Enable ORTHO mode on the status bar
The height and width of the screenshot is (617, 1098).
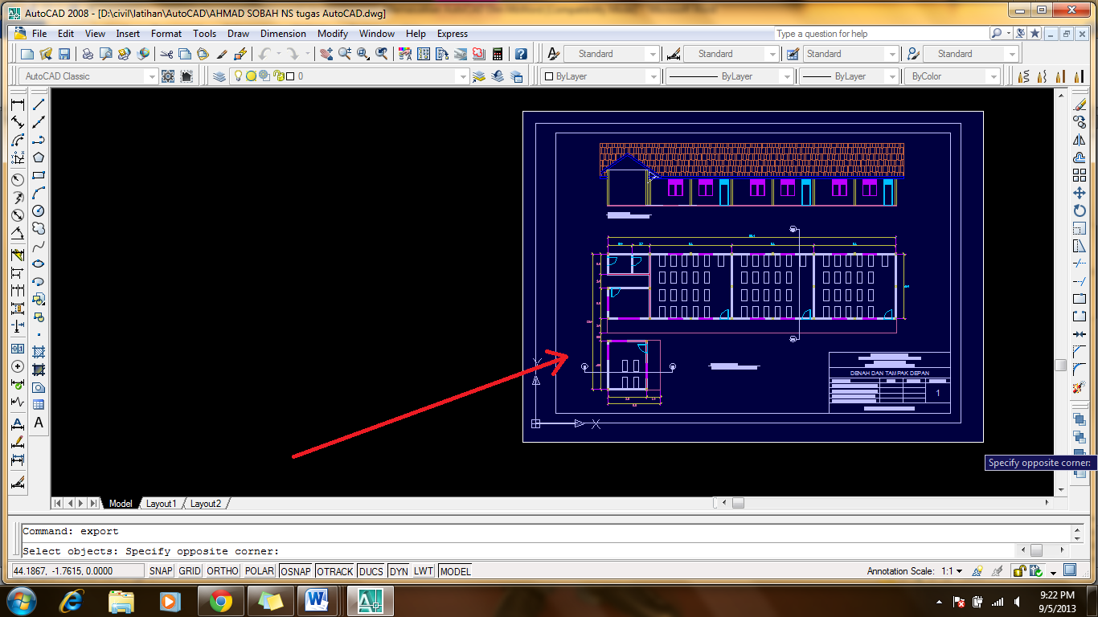(x=222, y=570)
